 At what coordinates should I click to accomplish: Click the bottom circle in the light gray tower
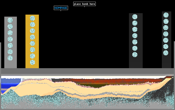10,58
